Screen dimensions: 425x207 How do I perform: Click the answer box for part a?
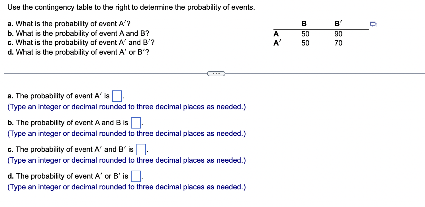click(x=117, y=96)
